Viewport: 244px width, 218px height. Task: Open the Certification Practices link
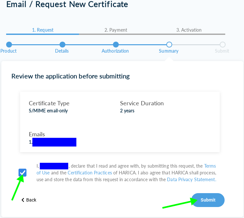(90, 173)
